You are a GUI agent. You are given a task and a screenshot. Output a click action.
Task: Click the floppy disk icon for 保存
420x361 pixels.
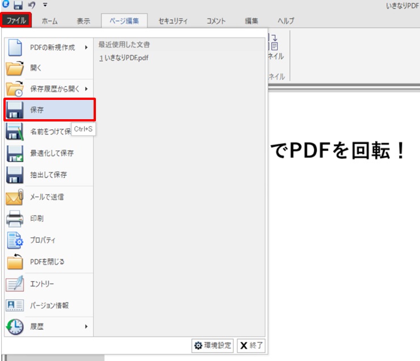[x=15, y=110]
